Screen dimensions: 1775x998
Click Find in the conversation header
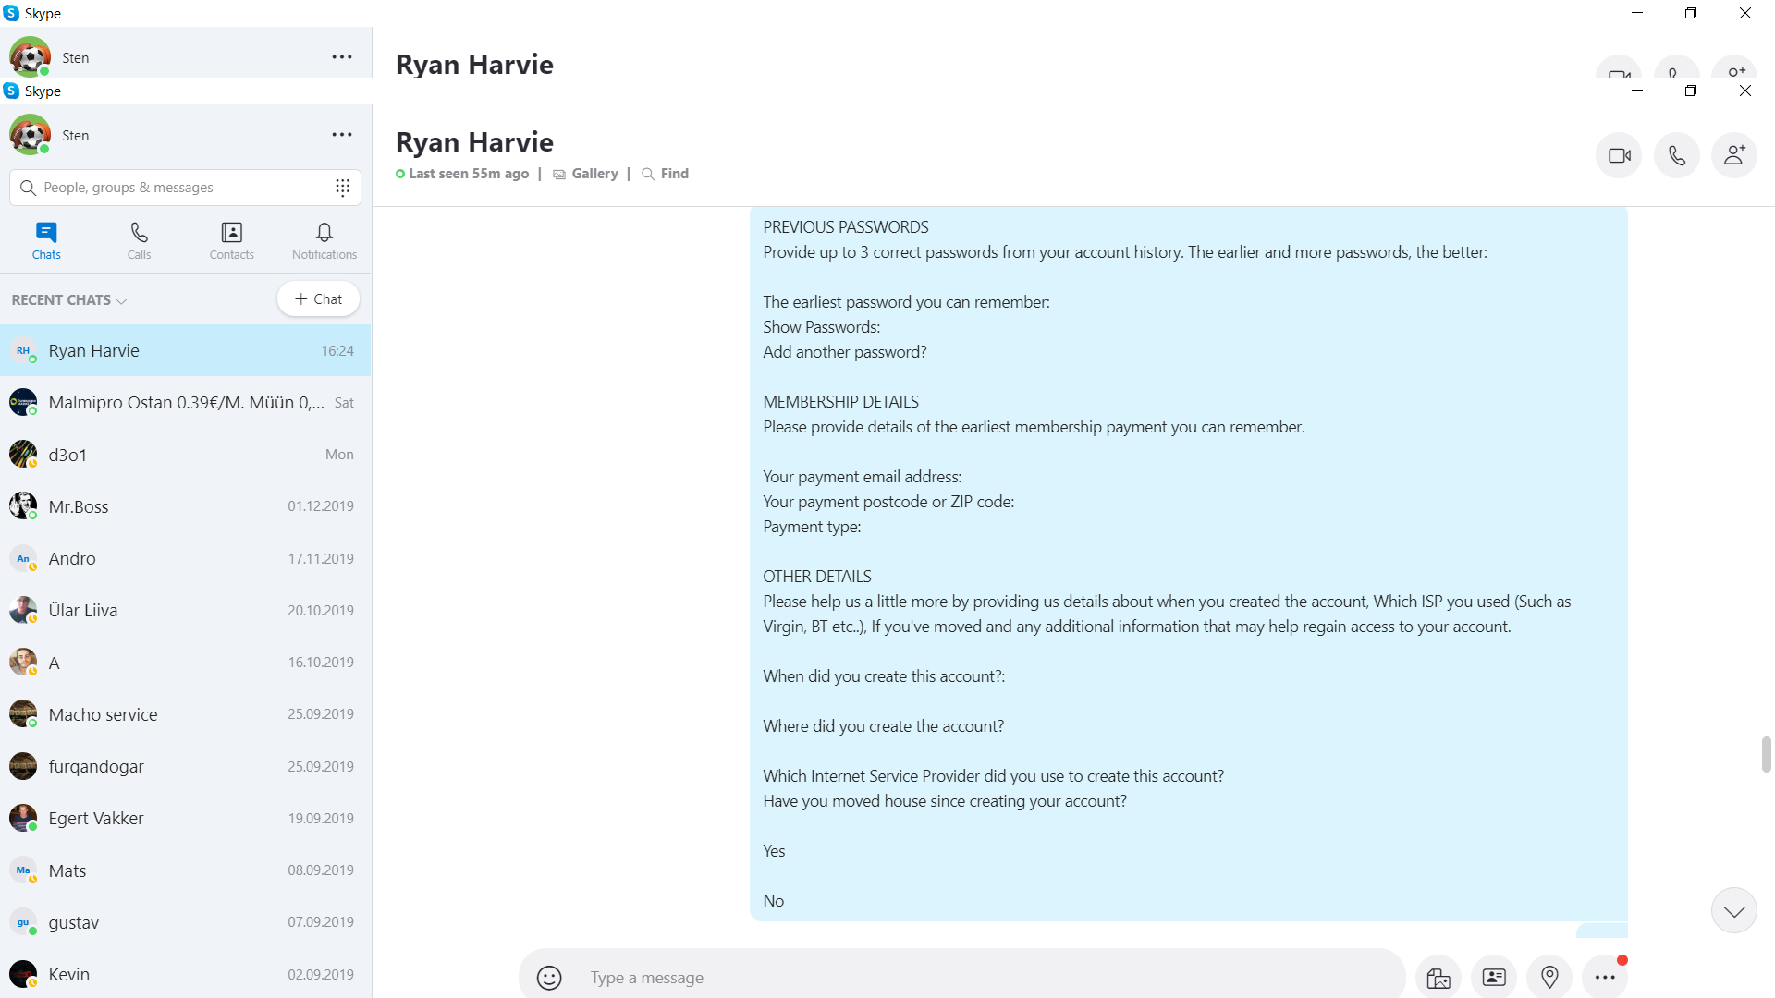point(674,174)
